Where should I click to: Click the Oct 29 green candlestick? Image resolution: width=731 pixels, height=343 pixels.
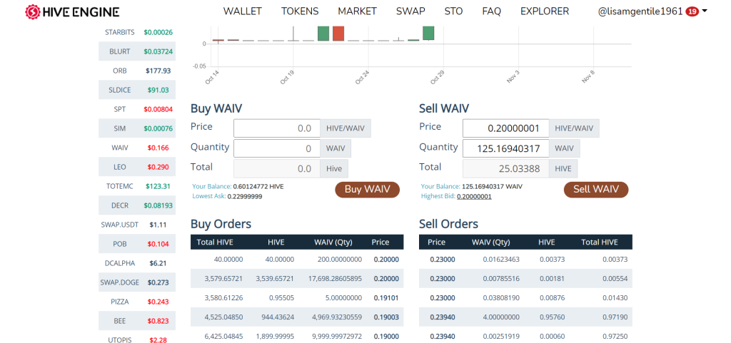[x=428, y=33]
